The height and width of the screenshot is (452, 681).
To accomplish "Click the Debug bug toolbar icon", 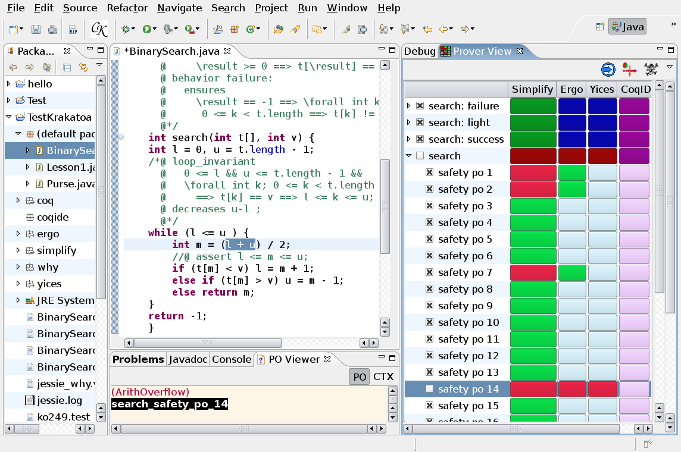I will click(x=126, y=29).
